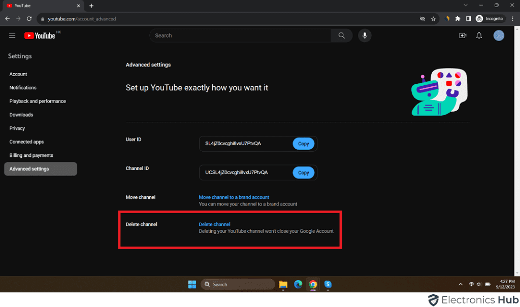The width and height of the screenshot is (520, 307).
Task: Click the blocked-content eye icon in address bar
Action: pyautogui.click(x=422, y=18)
